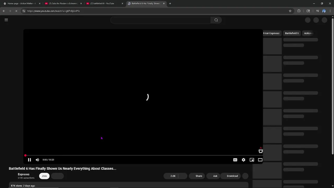Click the Espresso channel watermark icon
This screenshot has height=188, width=334.
click(x=260, y=150)
